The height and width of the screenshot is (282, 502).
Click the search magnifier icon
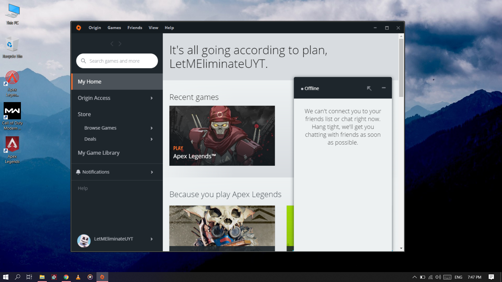point(83,61)
